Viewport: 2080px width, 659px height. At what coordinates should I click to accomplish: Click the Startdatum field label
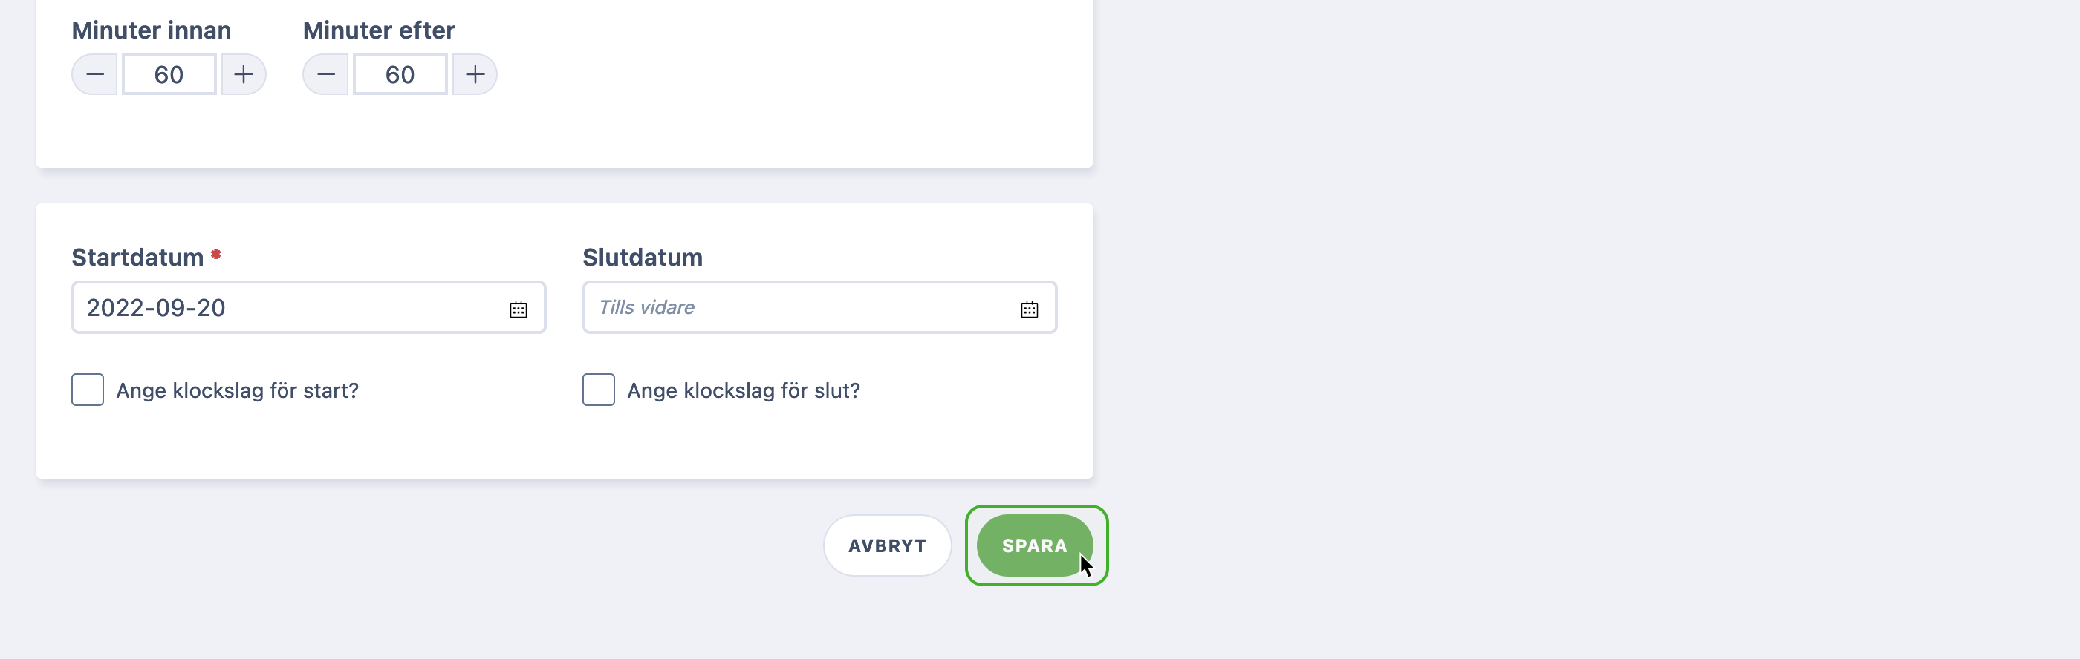[x=138, y=258]
